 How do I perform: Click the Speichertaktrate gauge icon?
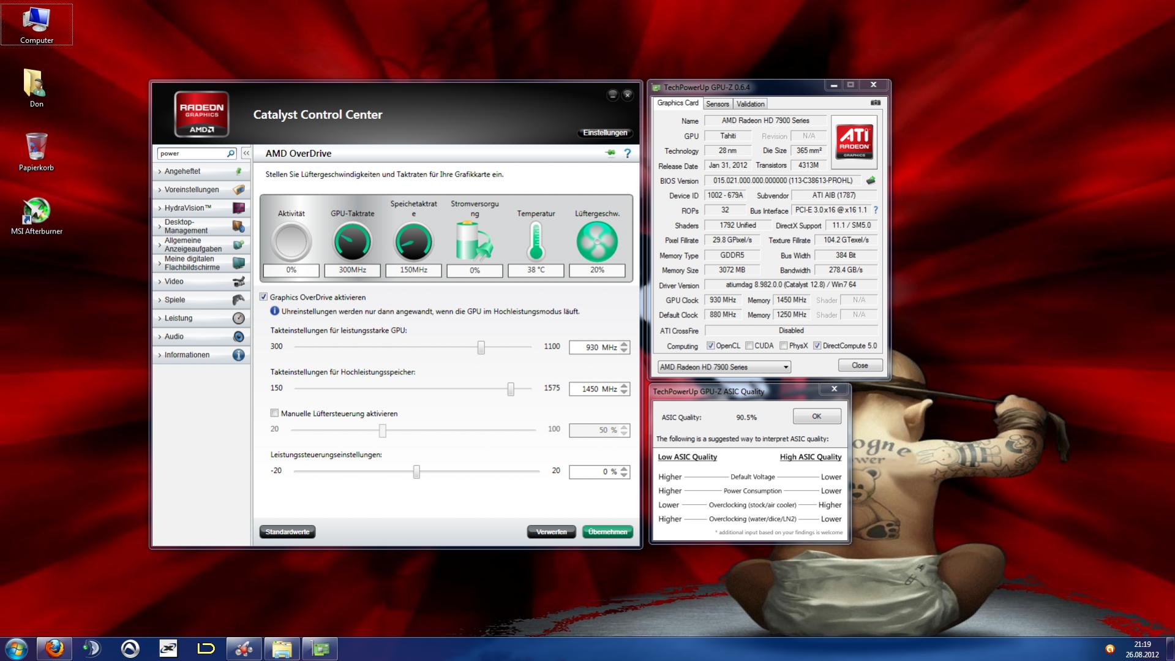tap(413, 241)
